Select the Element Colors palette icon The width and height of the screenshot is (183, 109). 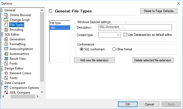coord(6,73)
